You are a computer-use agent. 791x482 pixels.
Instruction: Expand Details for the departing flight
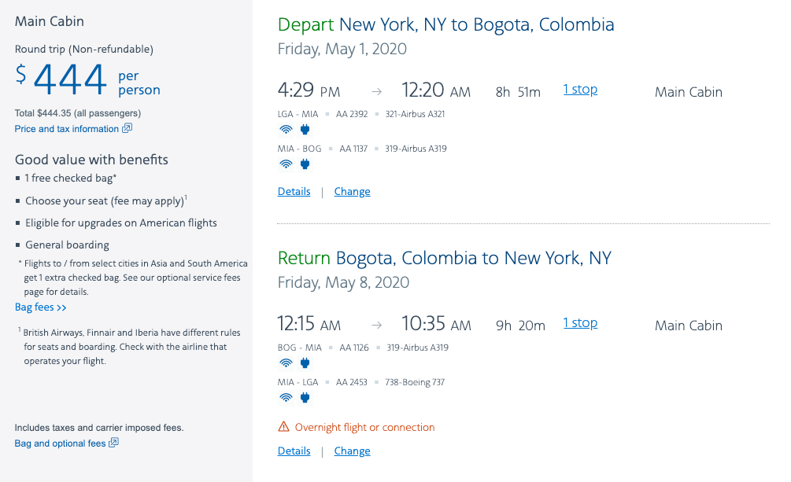(294, 192)
